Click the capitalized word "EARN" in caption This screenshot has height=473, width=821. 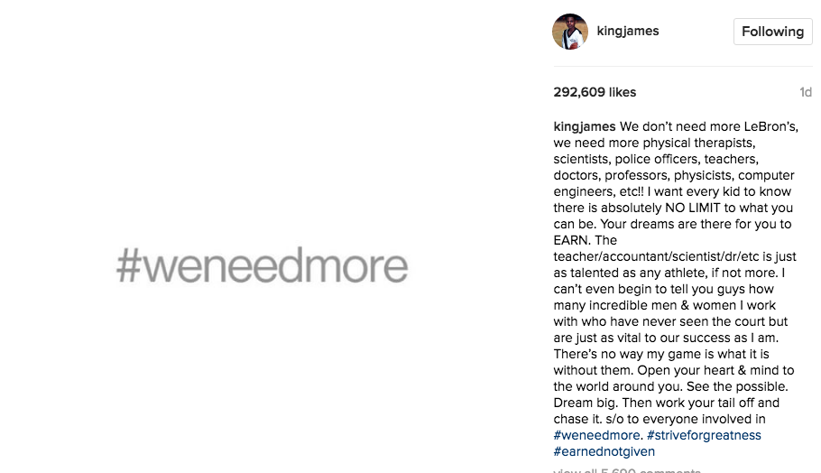pos(572,240)
